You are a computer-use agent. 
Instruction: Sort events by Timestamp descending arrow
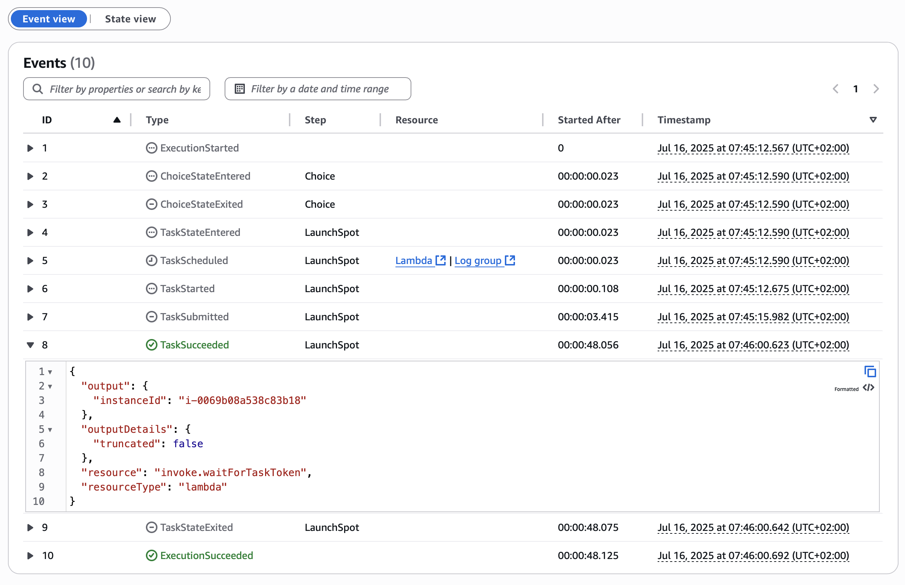point(873,120)
